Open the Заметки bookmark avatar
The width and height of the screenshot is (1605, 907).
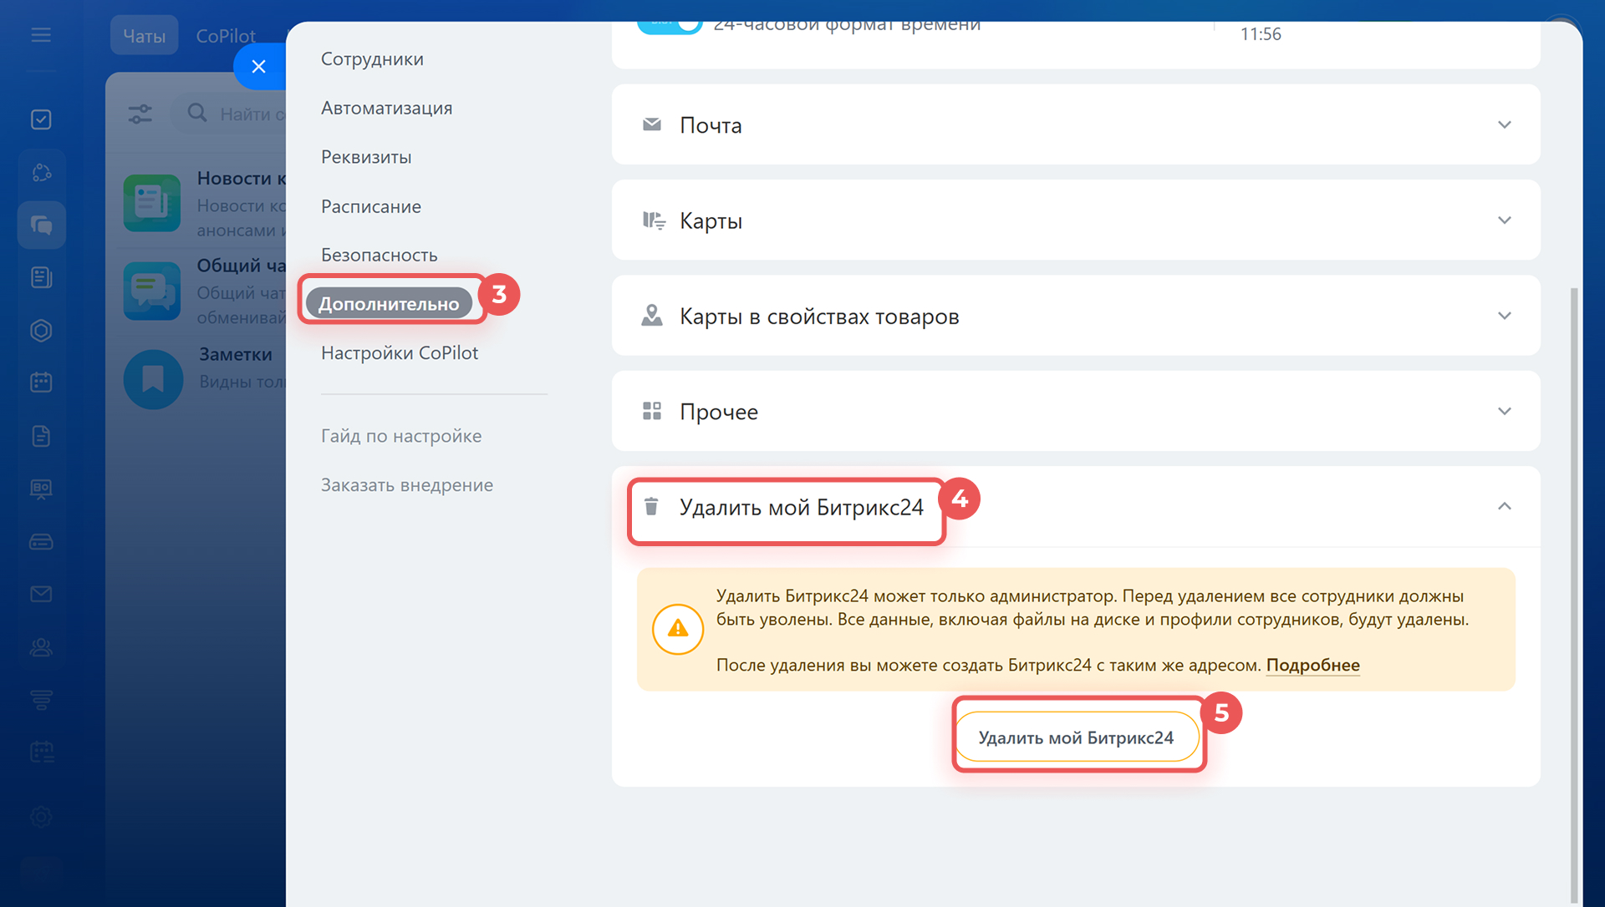pos(153,379)
